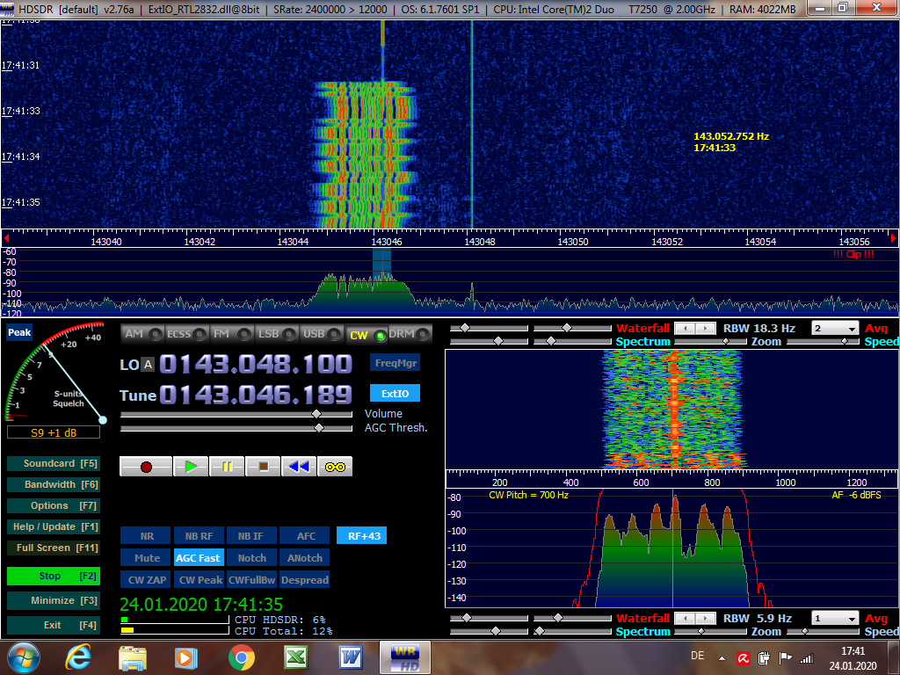The width and height of the screenshot is (900, 675).
Task: Click the playback Stop square button
Action: pos(263,467)
